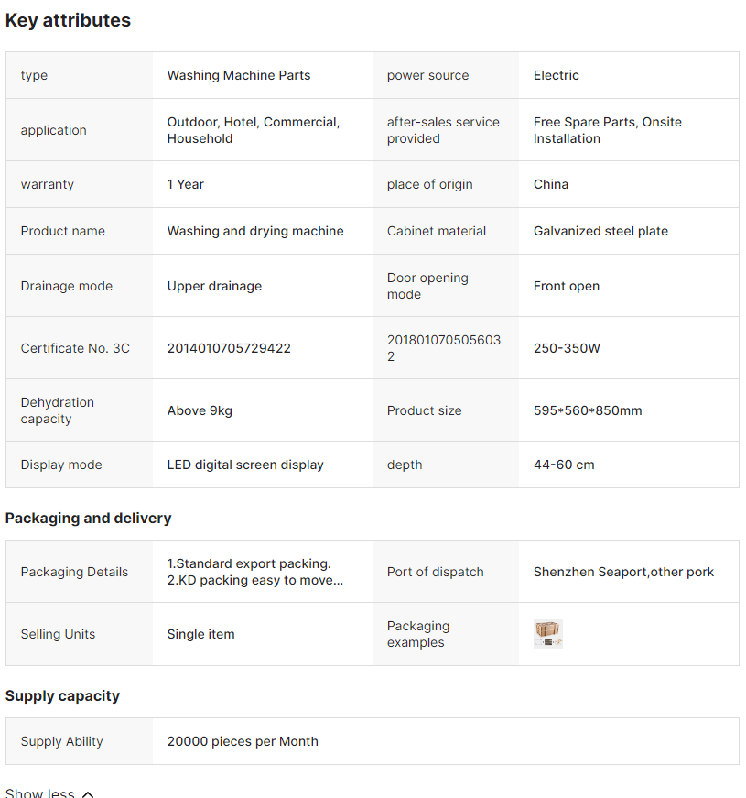Screen dimensions: 746x798
Task: Select the 20000 pieces per Month value
Action: coord(243,741)
